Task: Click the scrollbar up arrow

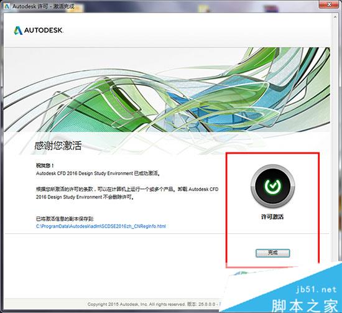Action: [335, 17]
